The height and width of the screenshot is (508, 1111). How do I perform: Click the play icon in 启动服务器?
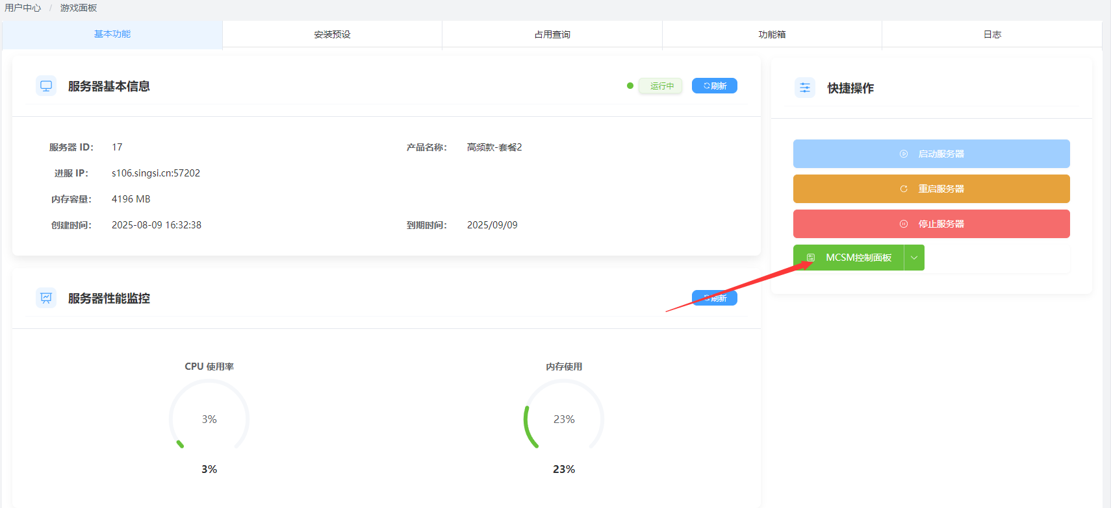tap(903, 154)
